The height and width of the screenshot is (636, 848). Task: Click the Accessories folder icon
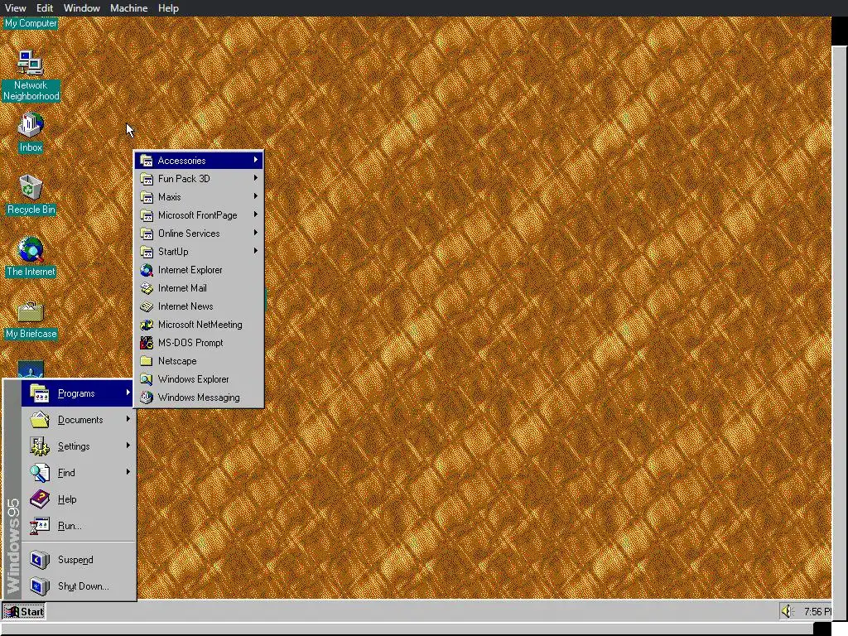(x=147, y=161)
